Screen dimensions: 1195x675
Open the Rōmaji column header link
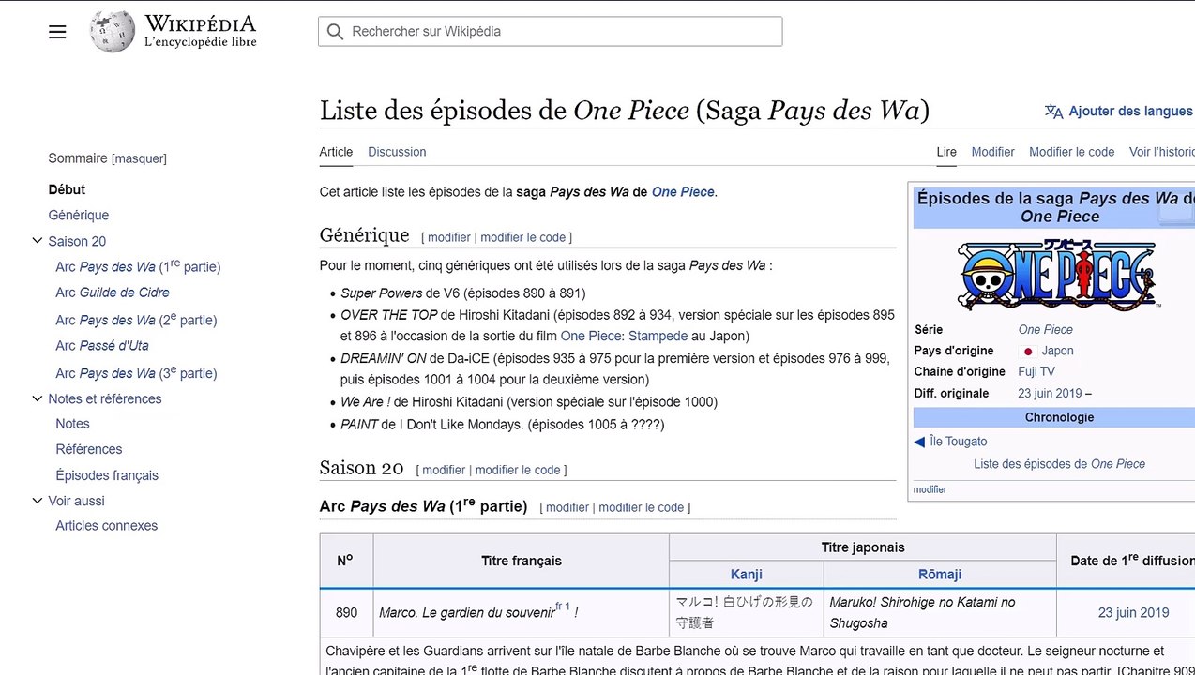[x=940, y=575]
